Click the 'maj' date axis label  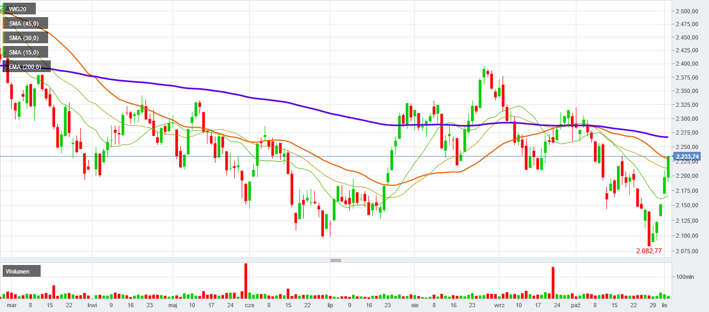click(173, 305)
